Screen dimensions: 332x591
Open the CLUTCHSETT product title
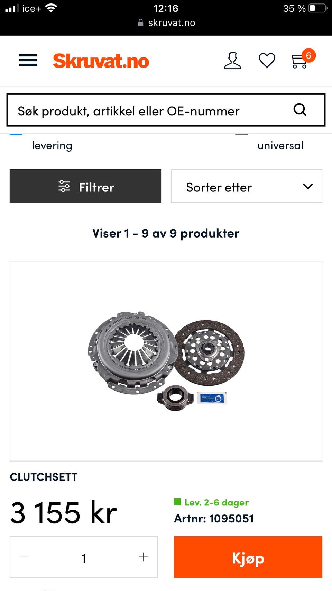point(44,477)
